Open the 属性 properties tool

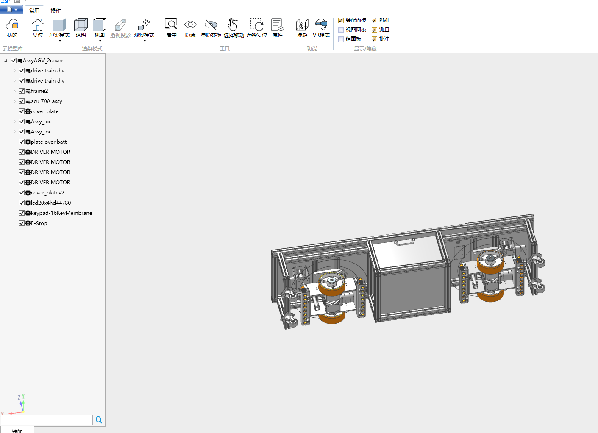[x=277, y=28]
